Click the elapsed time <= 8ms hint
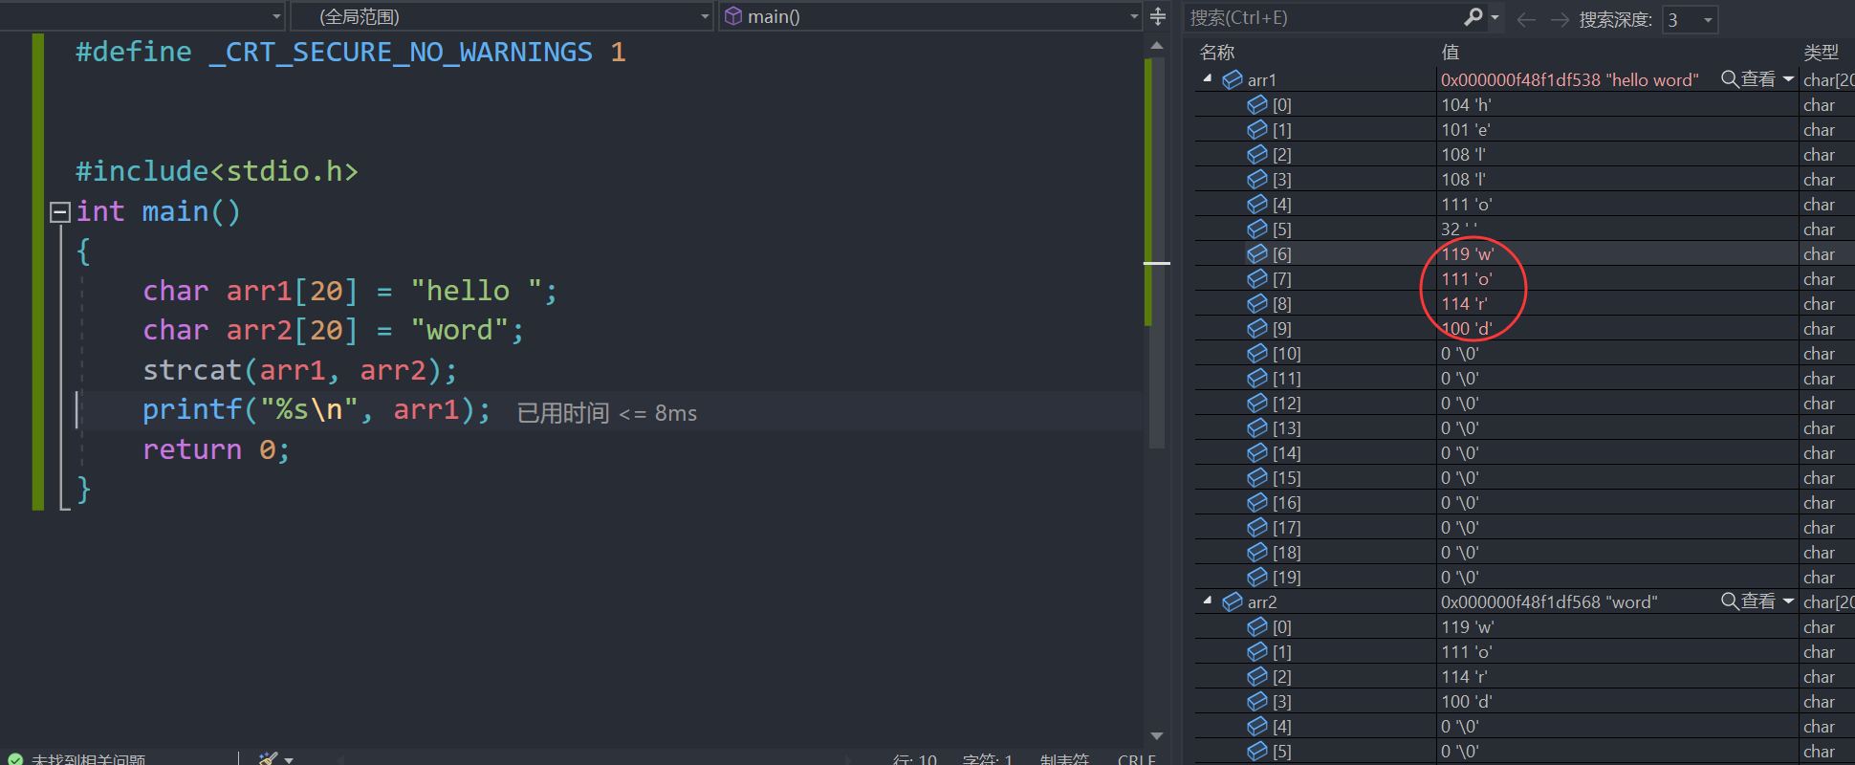Image resolution: width=1855 pixels, height=765 pixels. pyautogui.click(x=606, y=413)
